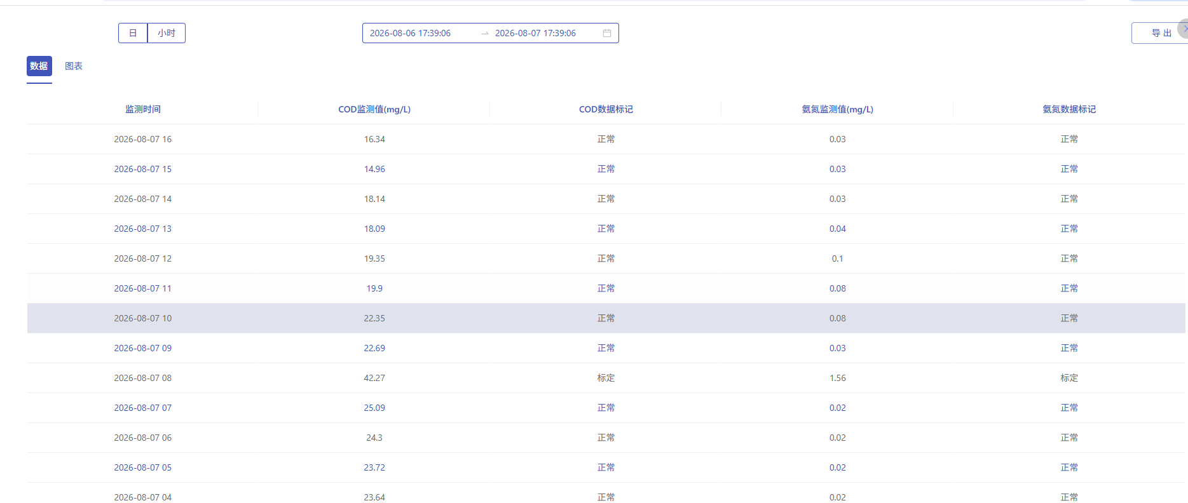
Task: Click the COD数据标记 column header
Action: click(606, 109)
